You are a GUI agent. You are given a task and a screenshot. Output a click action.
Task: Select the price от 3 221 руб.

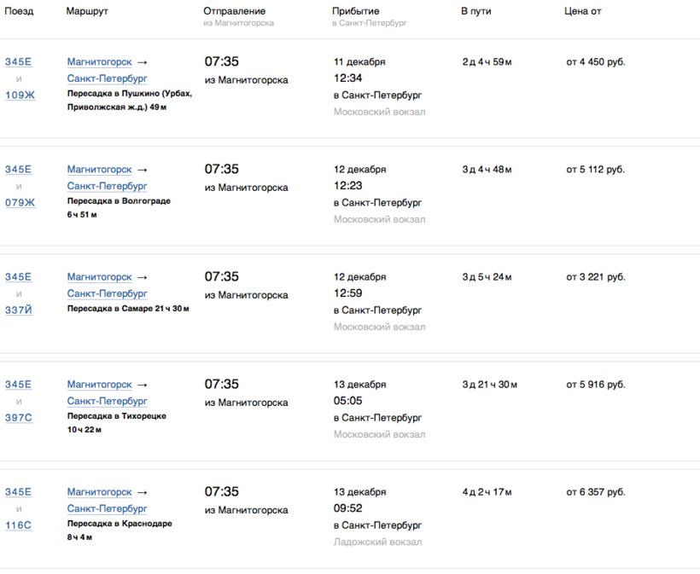click(x=595, y=276)
